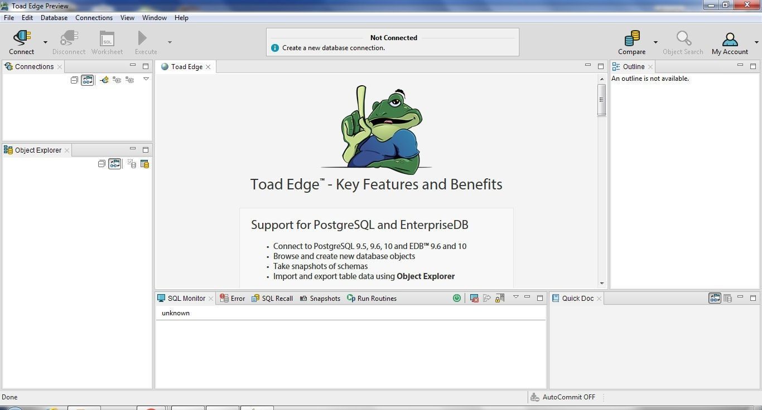
Task: Open the Help menu
Action: click(181, 18)
